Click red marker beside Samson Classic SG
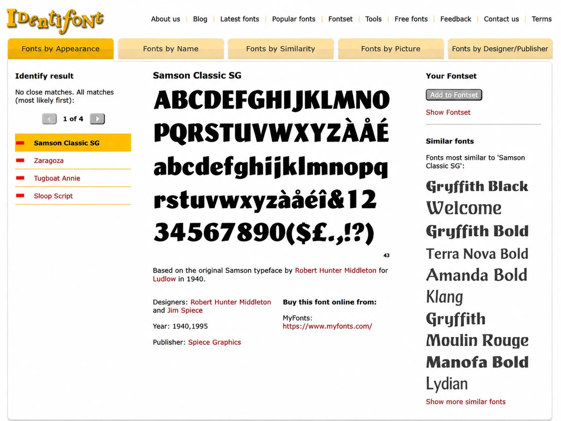This screenshot has width=561, height=421. click(x=20, y=143)
